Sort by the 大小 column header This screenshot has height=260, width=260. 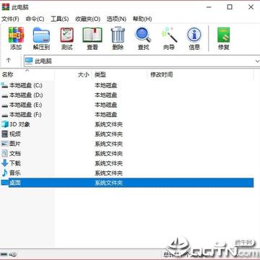click(x=74, y=74)
